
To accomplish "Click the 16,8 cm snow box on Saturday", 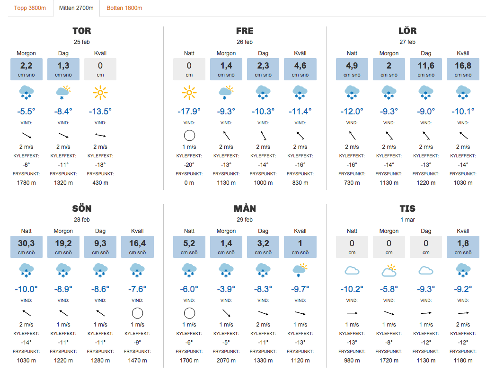I will tap(463, 69).
